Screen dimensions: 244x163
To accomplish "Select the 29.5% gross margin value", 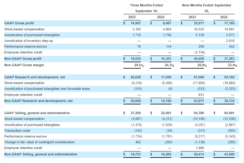I will 138,65.
